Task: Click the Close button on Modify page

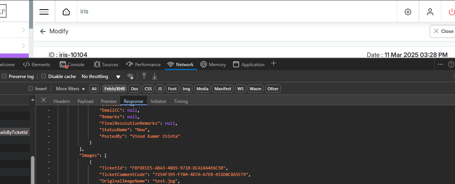Action: click(x=443, y=31)
